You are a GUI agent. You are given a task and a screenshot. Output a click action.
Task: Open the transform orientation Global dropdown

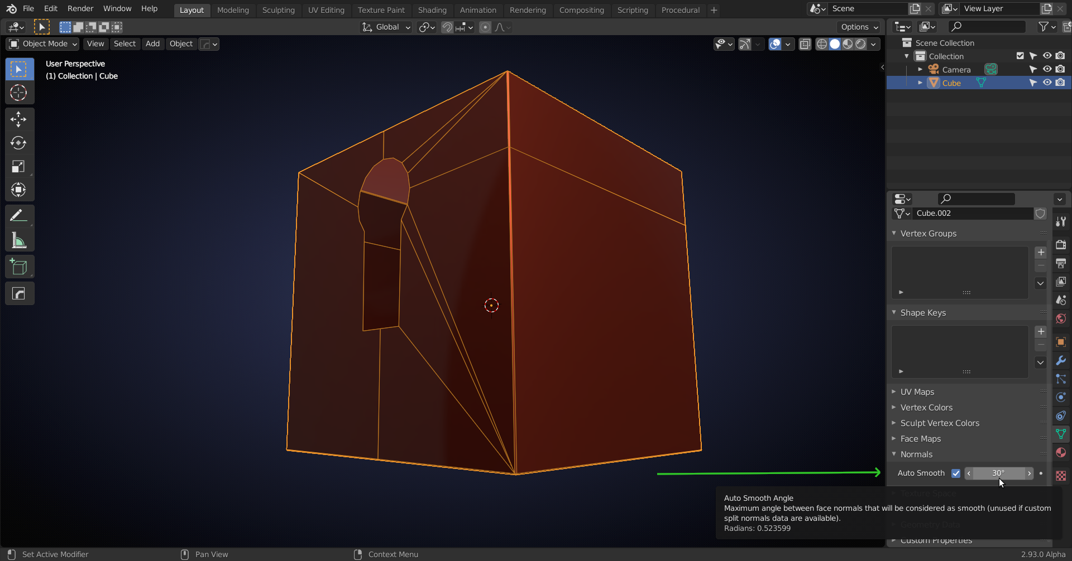(385, 27)
